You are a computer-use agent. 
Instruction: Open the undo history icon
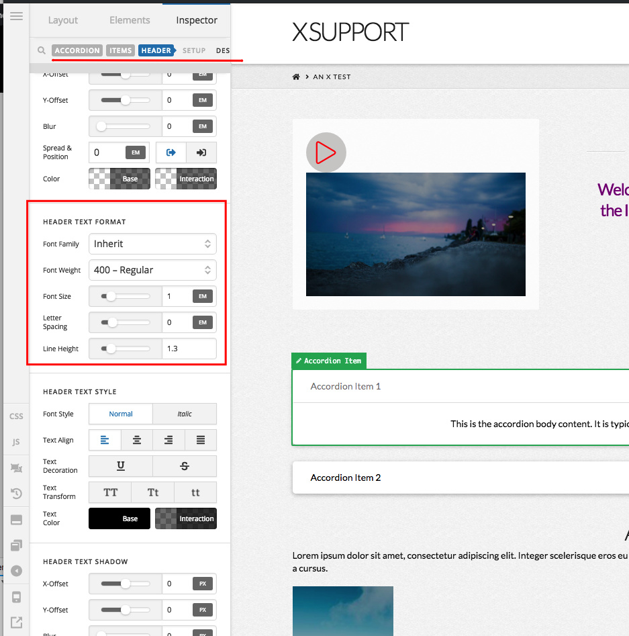(16, 494)
